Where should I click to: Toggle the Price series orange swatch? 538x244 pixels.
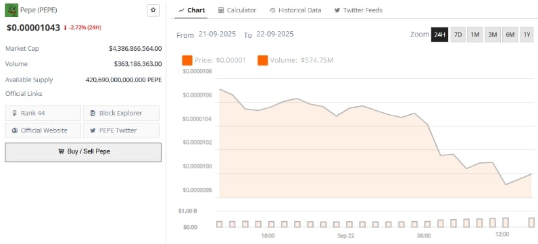coord(187,61)
